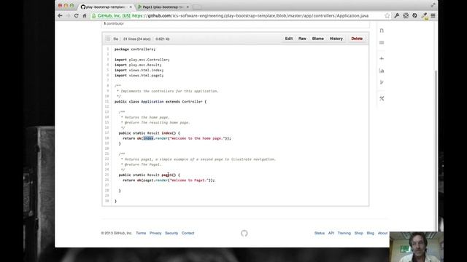Click the 'import views.html.page1;' line
Viewport: 467px width, 262px height.
(x=139, y=76)
